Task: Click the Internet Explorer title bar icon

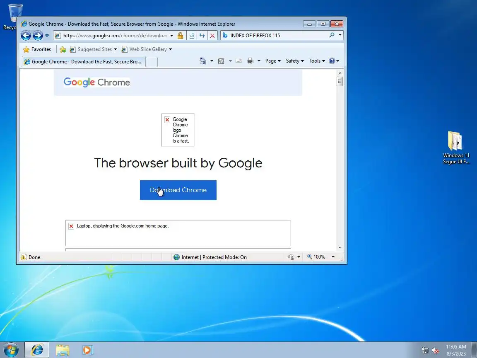Action: [24, 24]
